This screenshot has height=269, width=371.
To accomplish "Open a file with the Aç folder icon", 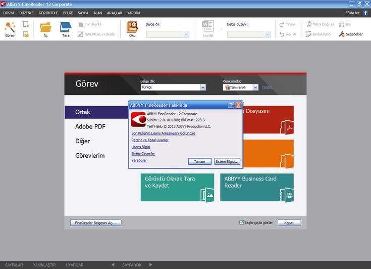I will pos(45,27).
